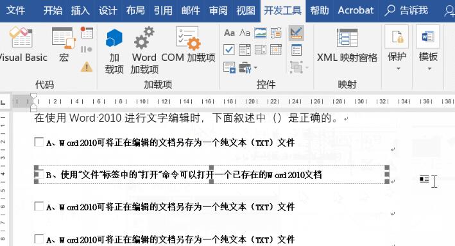Viewport: 455px width, 246px height.
Task: Open macro security warning icon
Action: pos(87,67)
